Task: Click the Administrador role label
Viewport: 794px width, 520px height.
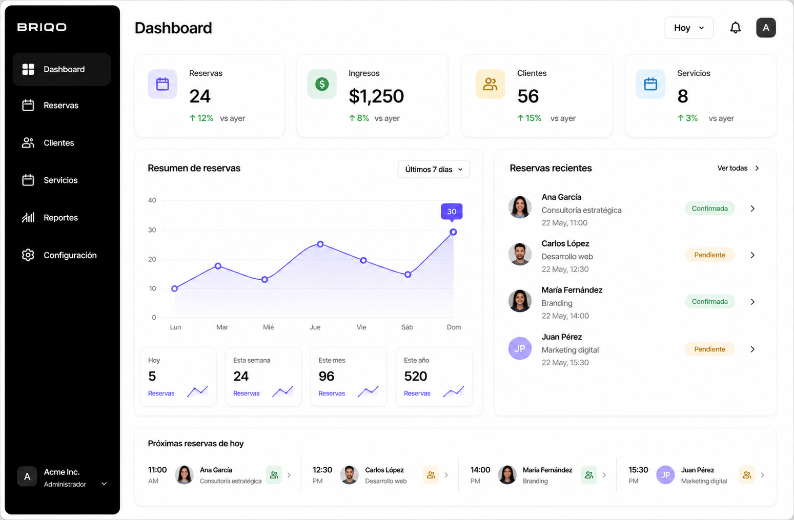Action: 65,485
